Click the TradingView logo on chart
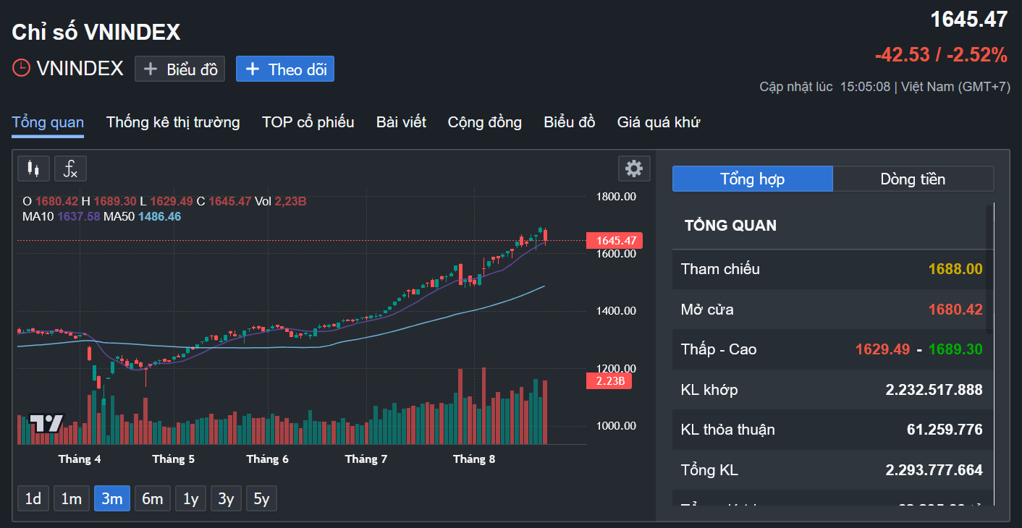 [x=46, y=423]
